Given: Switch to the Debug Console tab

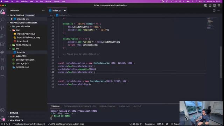Looking at the screenshot, I should 107,106.
